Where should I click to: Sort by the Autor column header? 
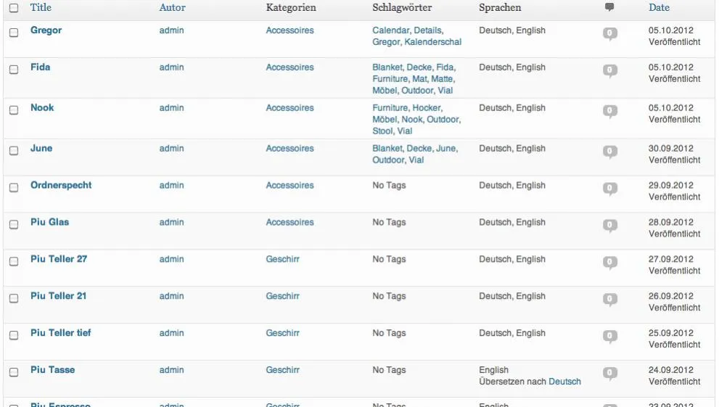pos(173,7)
